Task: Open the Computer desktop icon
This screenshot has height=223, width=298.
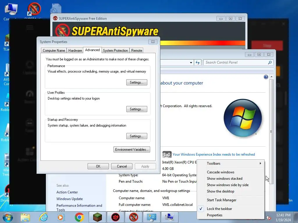Action: [11, 10]
